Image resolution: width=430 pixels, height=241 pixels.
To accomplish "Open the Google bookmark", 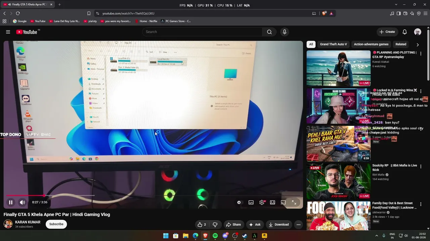I will (x=20, y=21).
